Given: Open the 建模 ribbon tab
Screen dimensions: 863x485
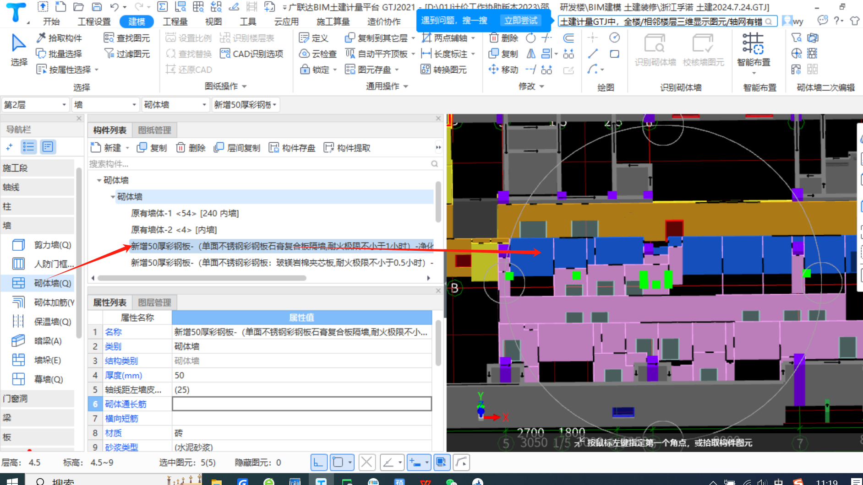Looking at the screenshot, I should 137,22.
